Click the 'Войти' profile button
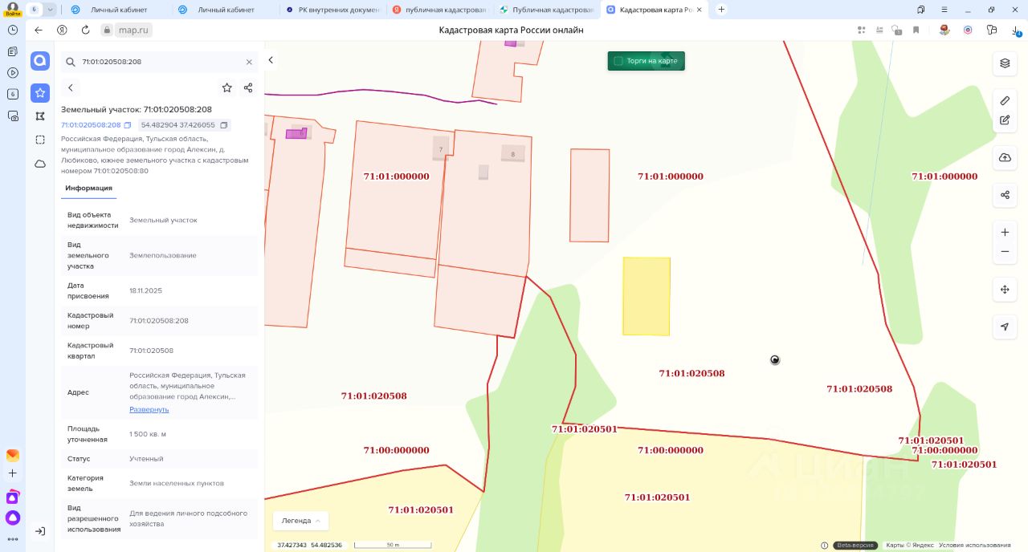The height and width of the screenshot is (552, 1028). tap(13, 9)
